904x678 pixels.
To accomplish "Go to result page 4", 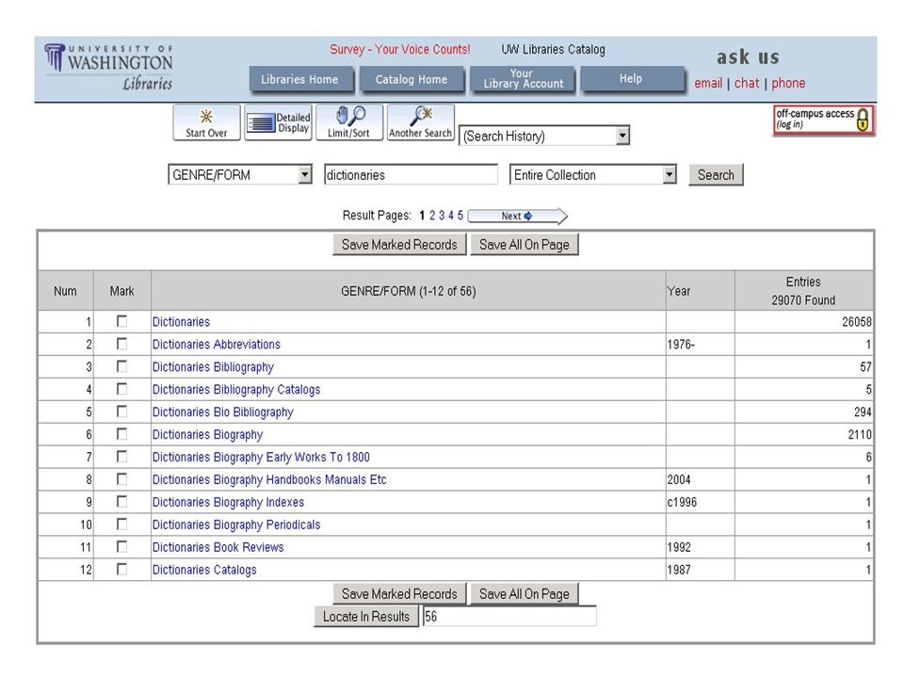I will (x=451, y=216).
